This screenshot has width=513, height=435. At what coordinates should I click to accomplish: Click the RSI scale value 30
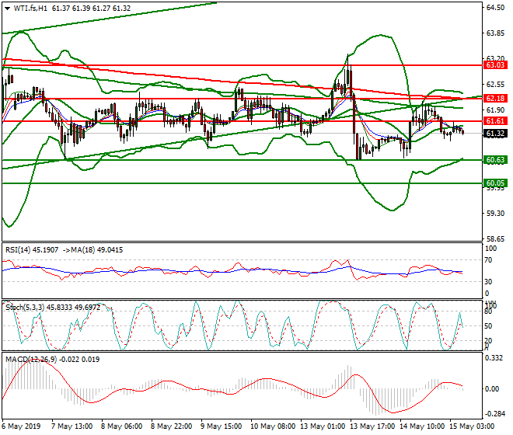(x=488, y=282)
